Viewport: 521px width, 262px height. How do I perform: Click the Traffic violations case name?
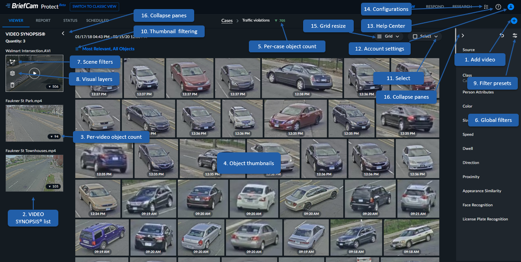[256, 20]
